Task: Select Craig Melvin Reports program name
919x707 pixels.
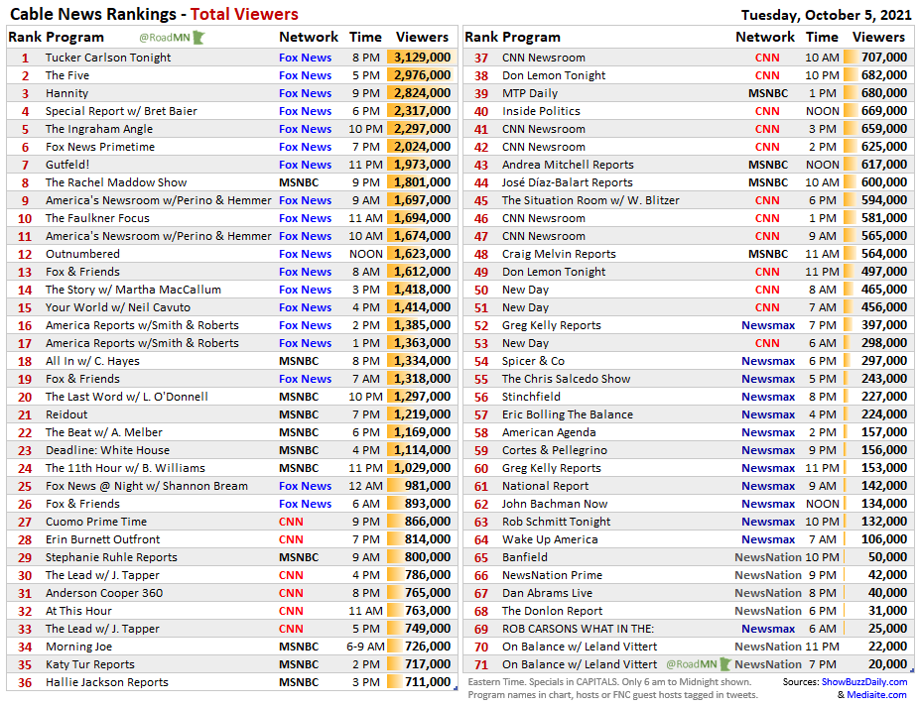Action: pos(559,254)
